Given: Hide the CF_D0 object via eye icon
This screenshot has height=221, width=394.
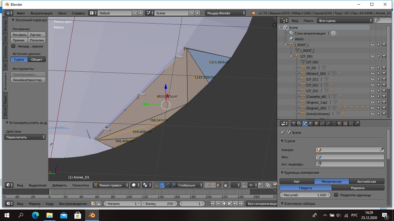Looking at the screenshot, I should coord(372,68).
